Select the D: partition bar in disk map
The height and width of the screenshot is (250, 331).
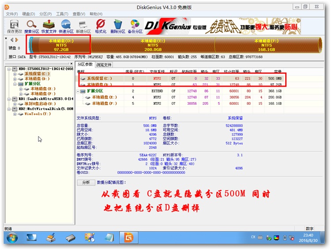point(61,45)
